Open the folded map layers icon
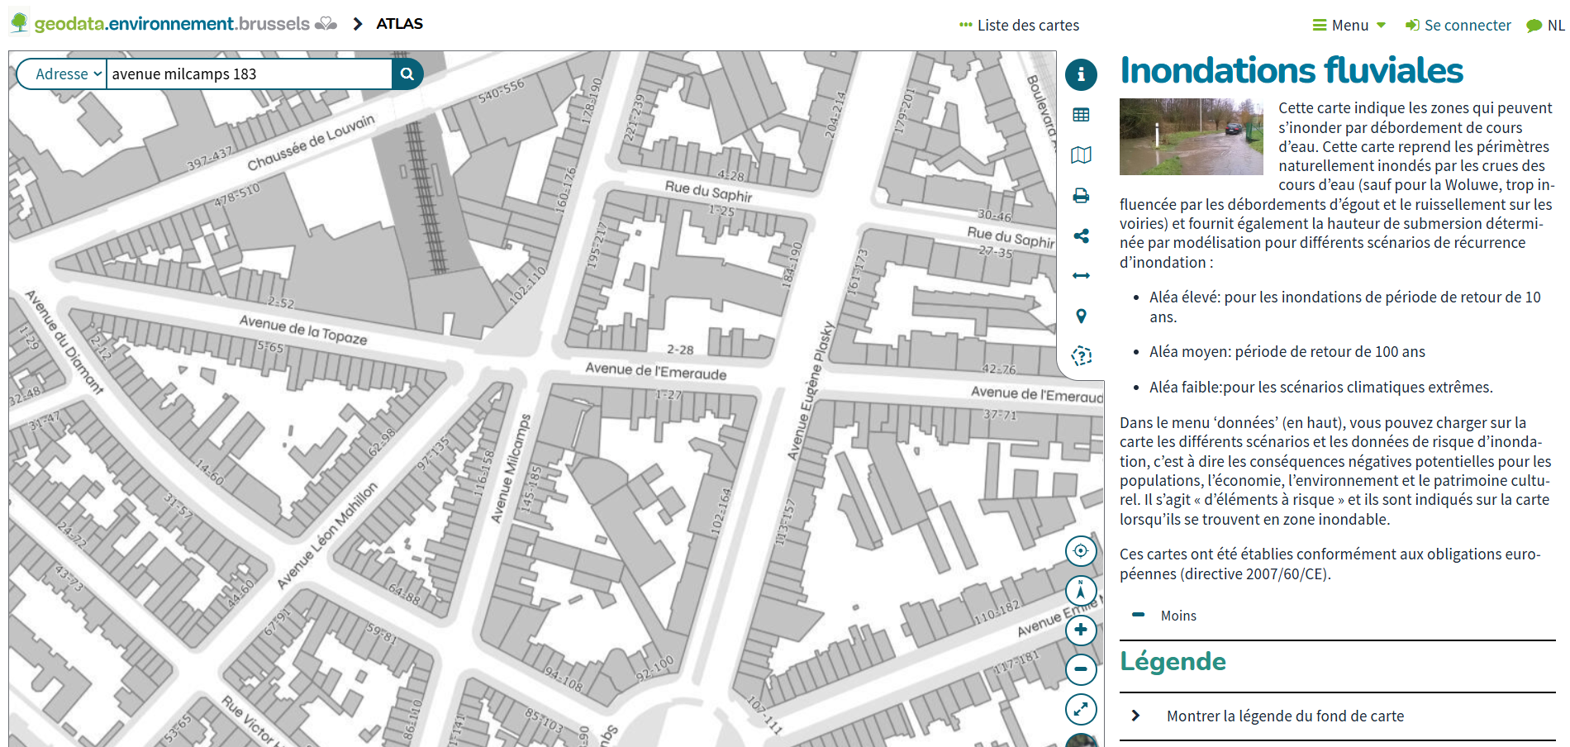The width and height of the screenshot is (1570, 747). (x=1081, y=155)
